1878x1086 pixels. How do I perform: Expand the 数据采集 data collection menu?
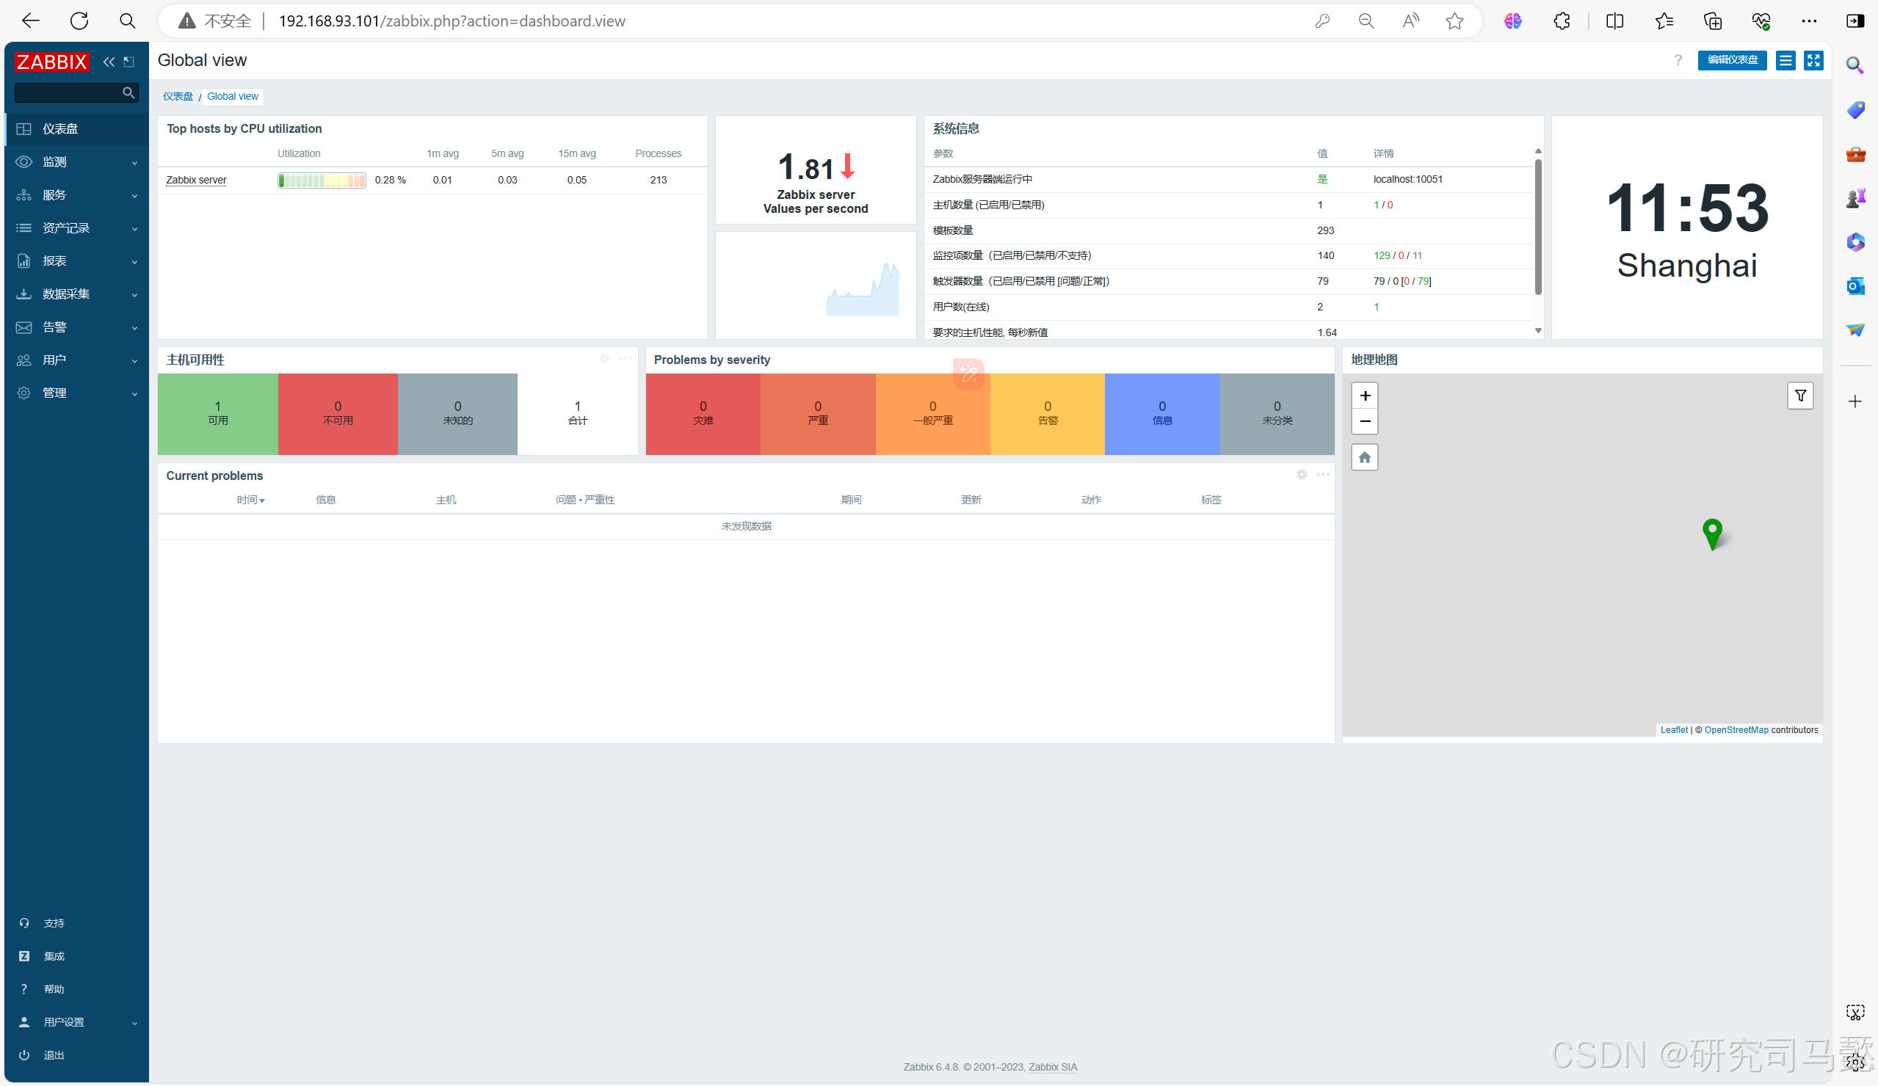(77, 294)
